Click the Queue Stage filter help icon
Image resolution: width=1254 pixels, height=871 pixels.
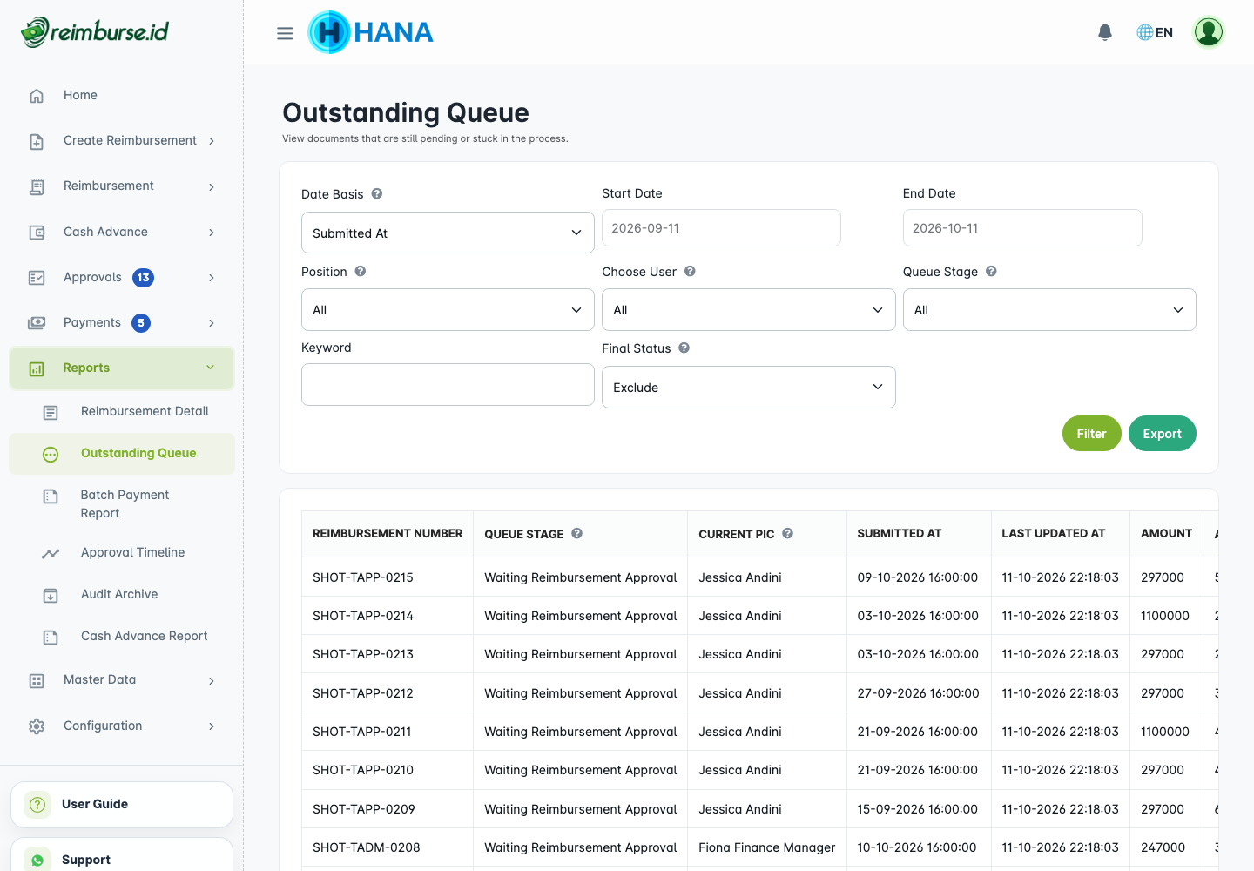[x=991, y=271]
